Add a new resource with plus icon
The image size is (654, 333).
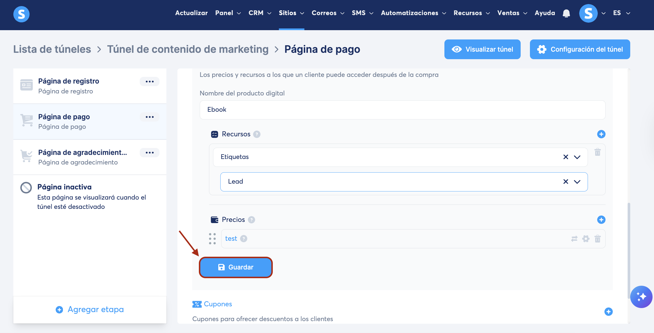point(601,134)
